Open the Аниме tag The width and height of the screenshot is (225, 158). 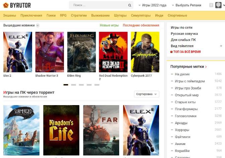pos(180,144)
